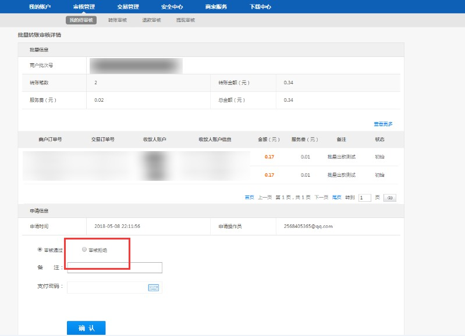The width and height of the screenshot is (465, 336).
Task: Switch to the 我的待审核 tab
Action: point(81,20)
